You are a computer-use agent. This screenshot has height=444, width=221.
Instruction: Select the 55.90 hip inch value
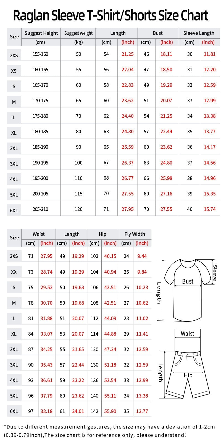(x=110, y=411)
